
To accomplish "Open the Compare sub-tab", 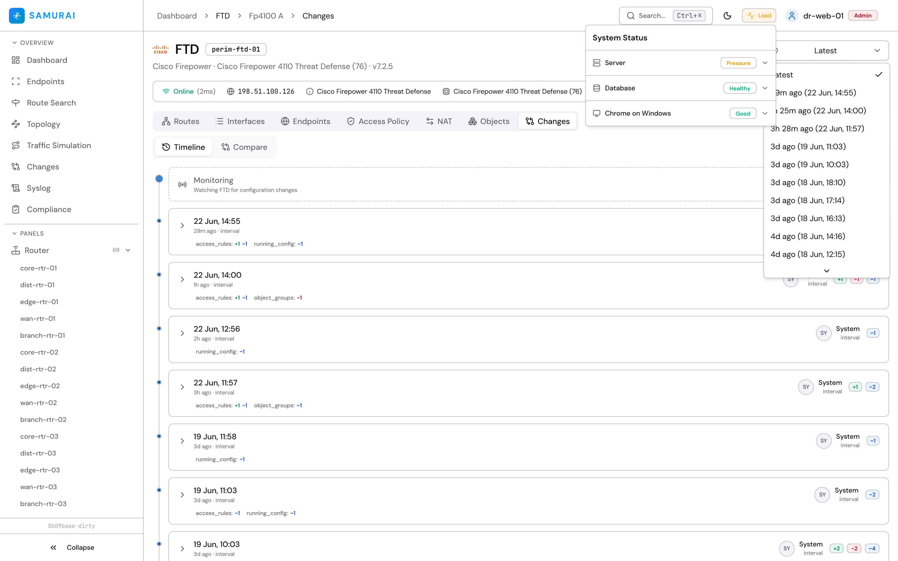I will pyautogui.click(x=244, y=147).
